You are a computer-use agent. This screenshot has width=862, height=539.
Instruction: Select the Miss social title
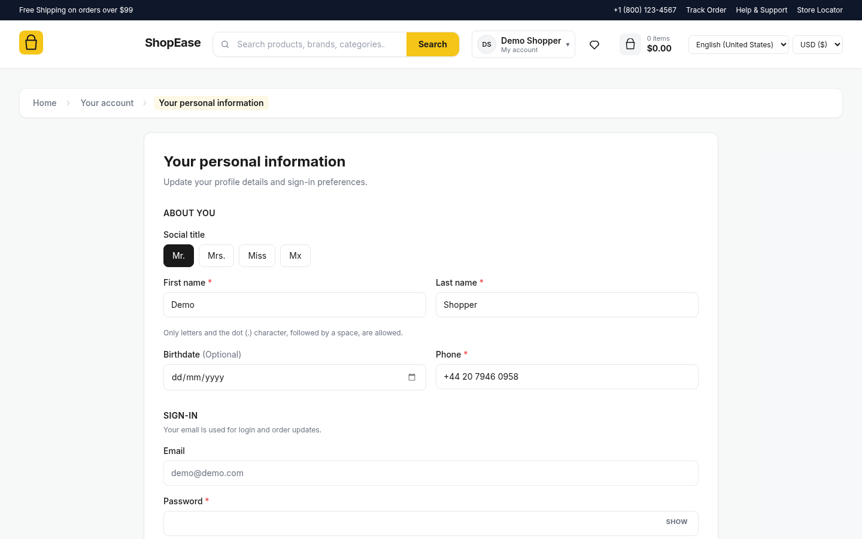click(x=257, y=256)
